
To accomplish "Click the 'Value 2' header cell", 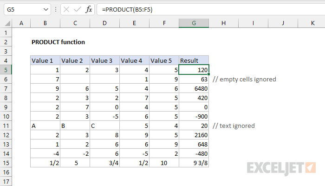I will click(x=75, y=60).
